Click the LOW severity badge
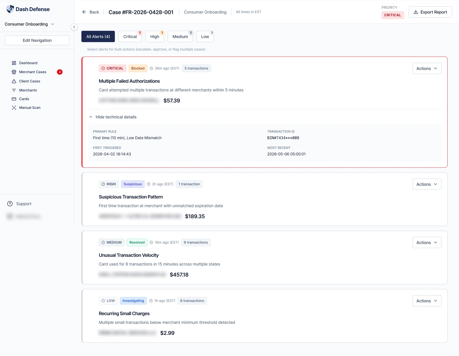 click(x=108, y=301)
